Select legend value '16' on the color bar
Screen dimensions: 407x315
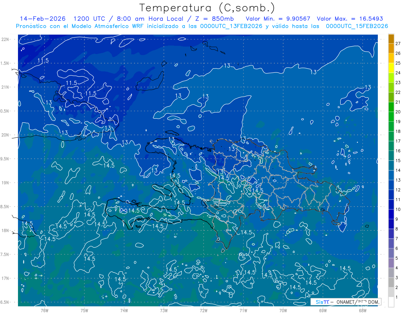[x=398, y=151]
